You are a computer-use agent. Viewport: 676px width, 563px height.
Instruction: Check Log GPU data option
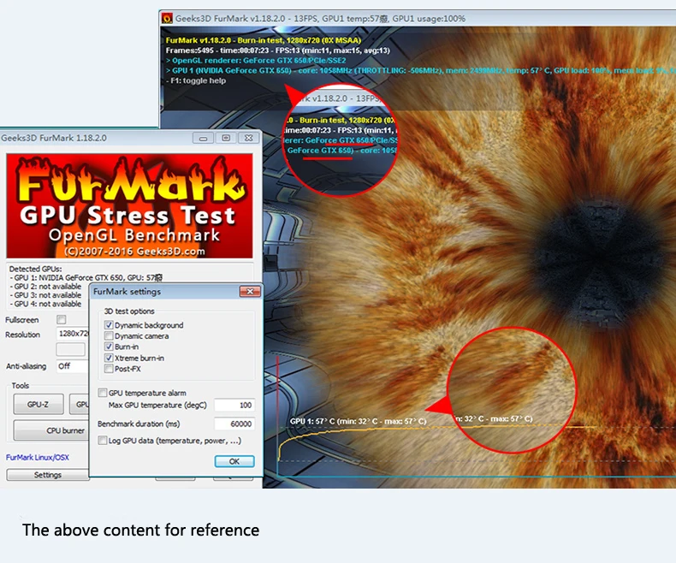coord(103,441)
